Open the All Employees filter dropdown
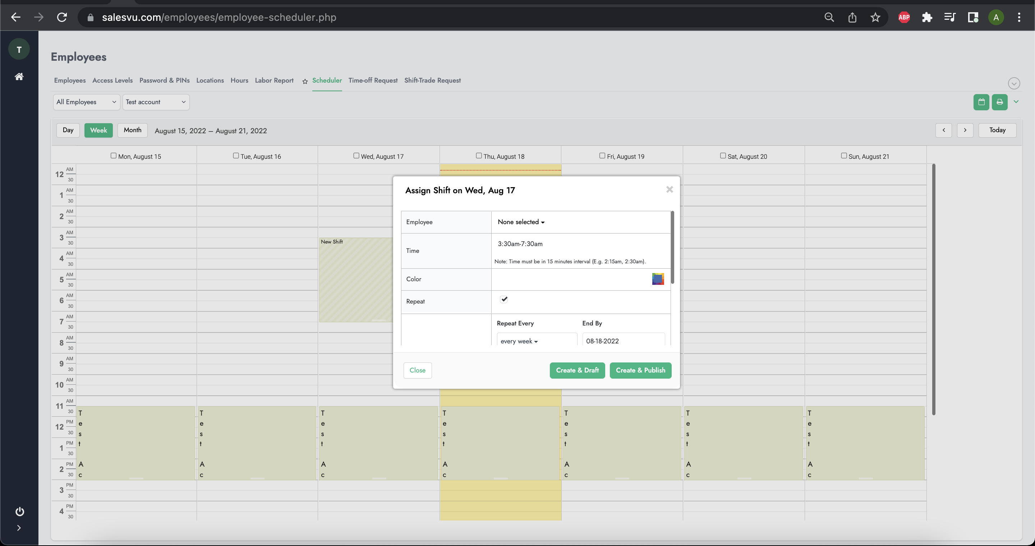1035x546 pixels. 86,102
